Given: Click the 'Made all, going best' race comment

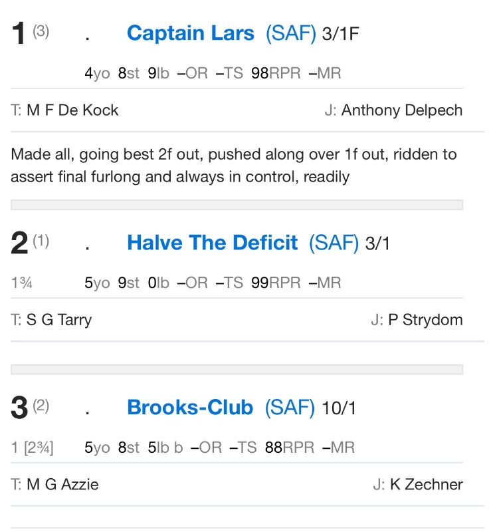Looking at the screenshot, I should pos(234,165).
